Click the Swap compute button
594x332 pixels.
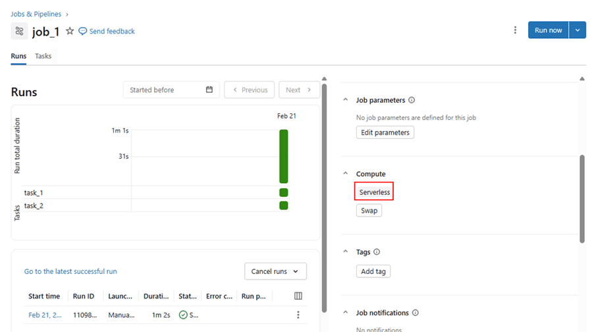(x=369, y=211)
